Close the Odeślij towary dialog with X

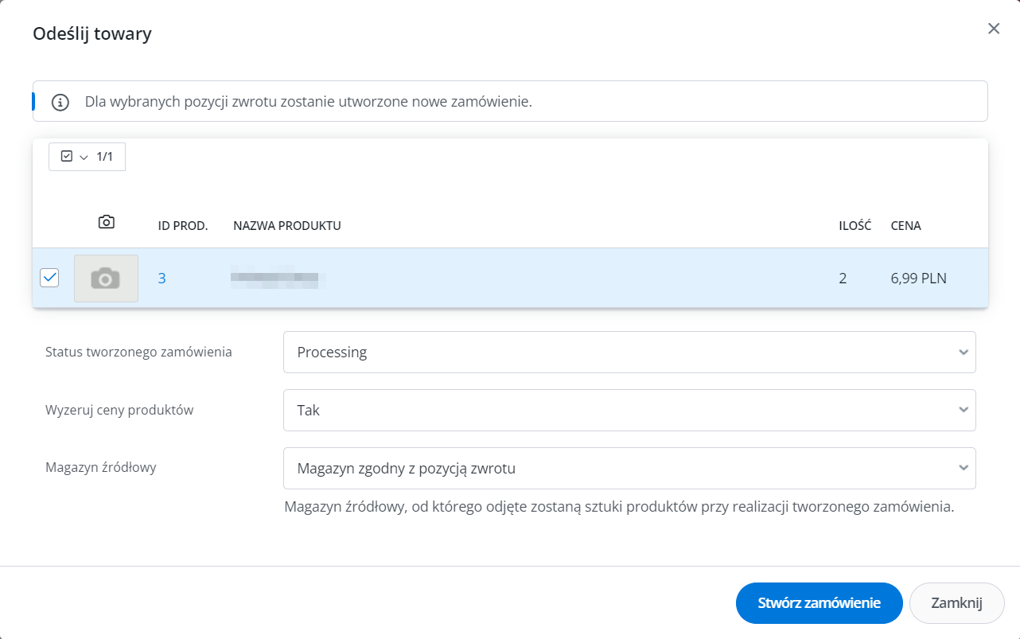click(994, 29)
